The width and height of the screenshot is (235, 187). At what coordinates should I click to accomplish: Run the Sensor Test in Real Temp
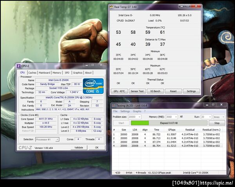click(137, 91)
